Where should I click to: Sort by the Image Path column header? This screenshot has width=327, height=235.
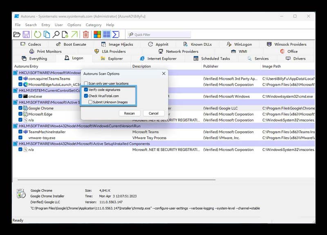[288, 66]
